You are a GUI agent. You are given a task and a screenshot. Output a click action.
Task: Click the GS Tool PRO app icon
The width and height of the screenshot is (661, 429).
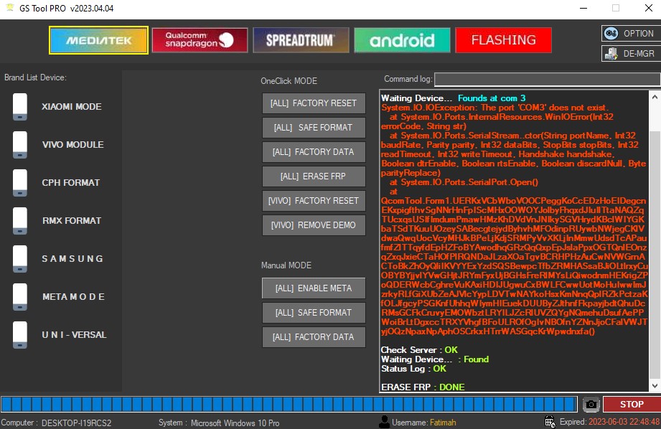10,8
